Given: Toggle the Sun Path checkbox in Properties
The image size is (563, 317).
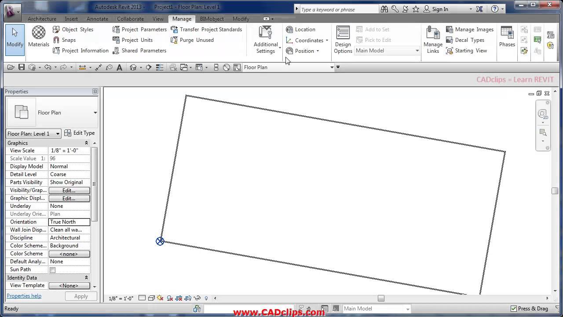Looking at the screenshot, I should pos(52,270).
